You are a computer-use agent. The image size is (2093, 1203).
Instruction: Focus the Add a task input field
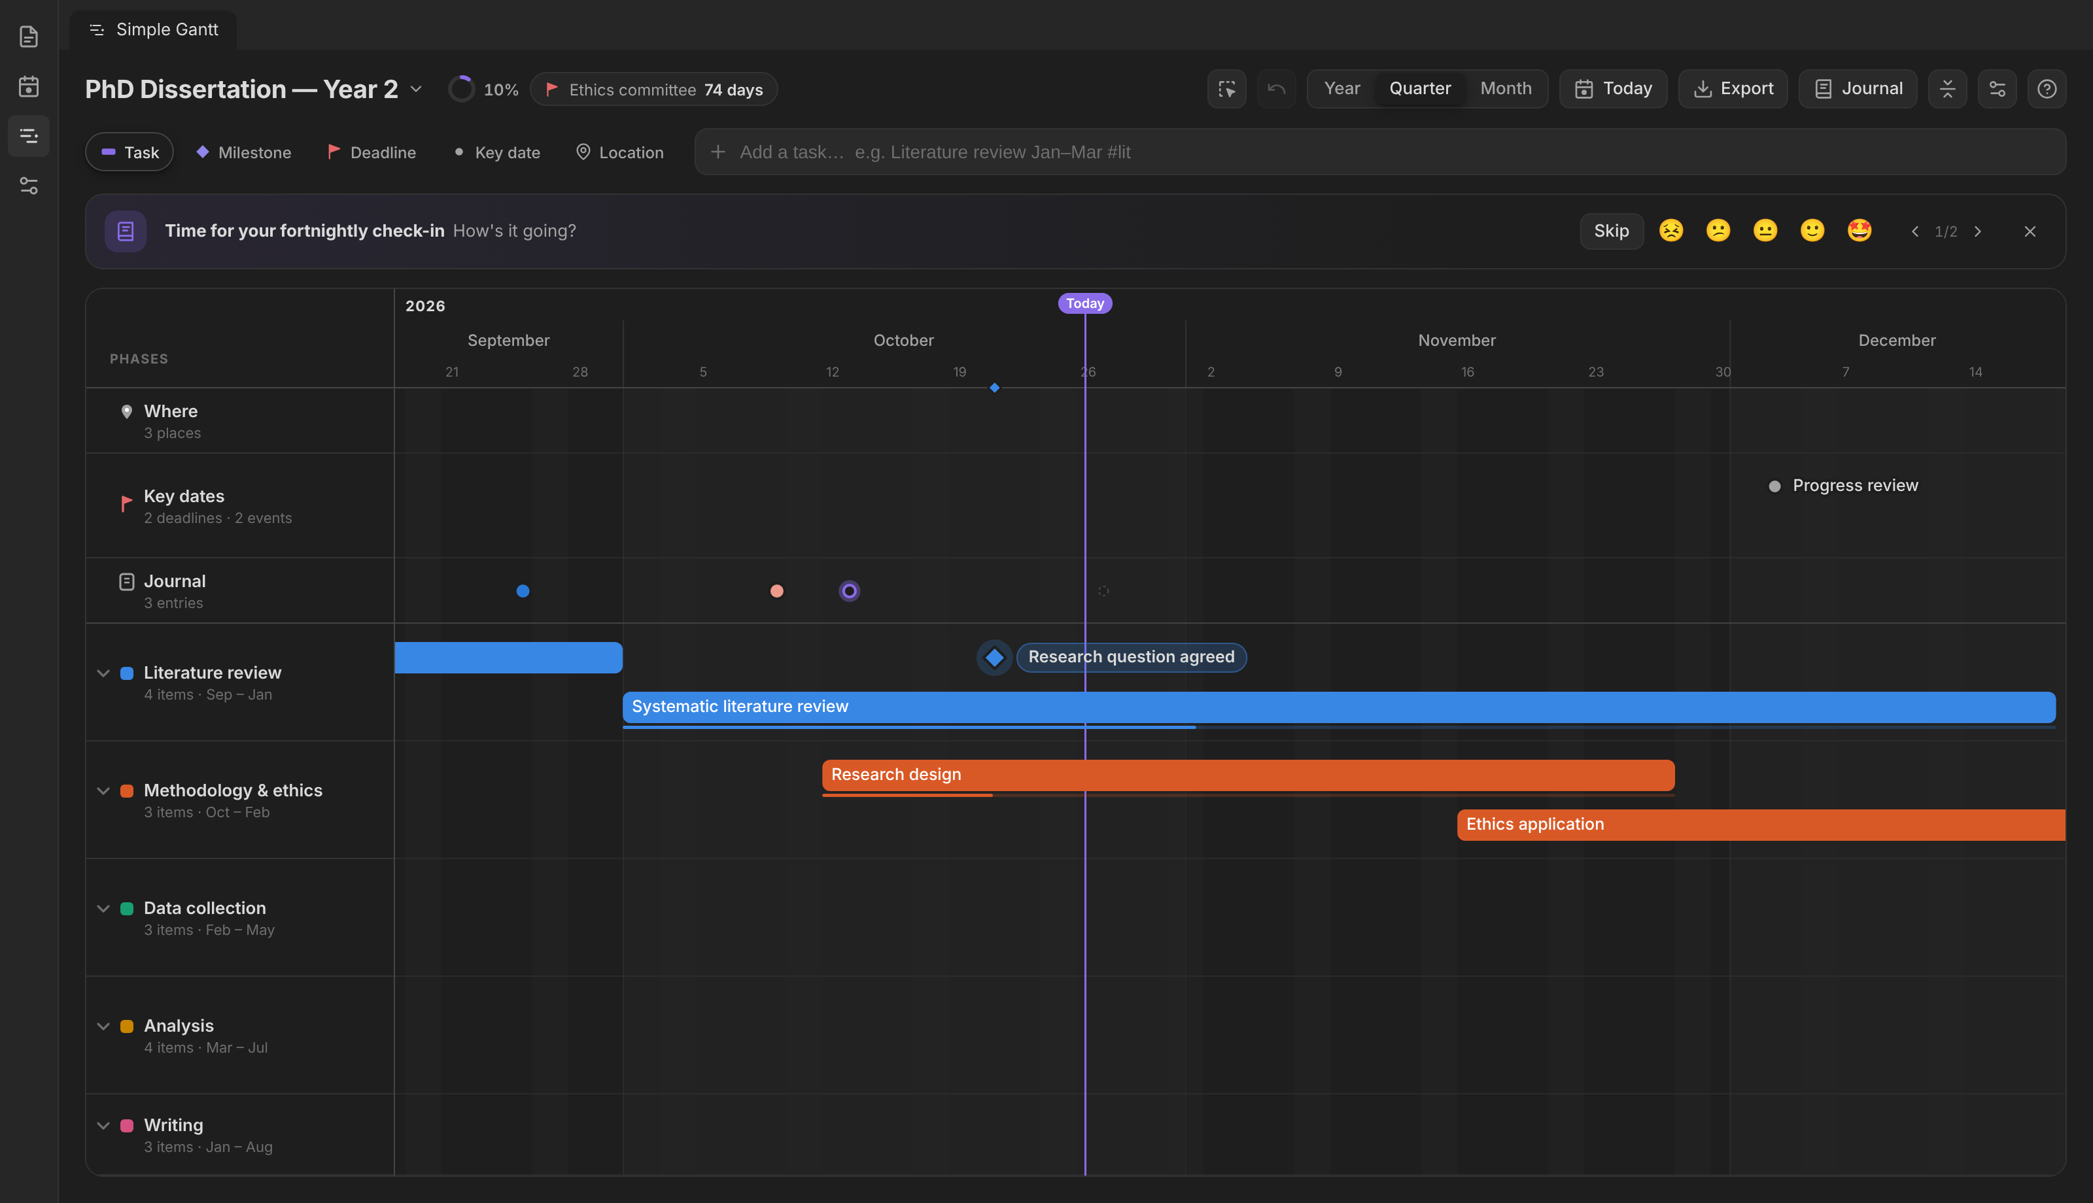(1380, 152)
